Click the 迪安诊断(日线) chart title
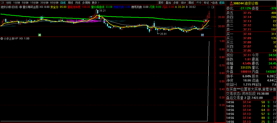This screenshot has width=277, height=123. [x=9, y=7]
